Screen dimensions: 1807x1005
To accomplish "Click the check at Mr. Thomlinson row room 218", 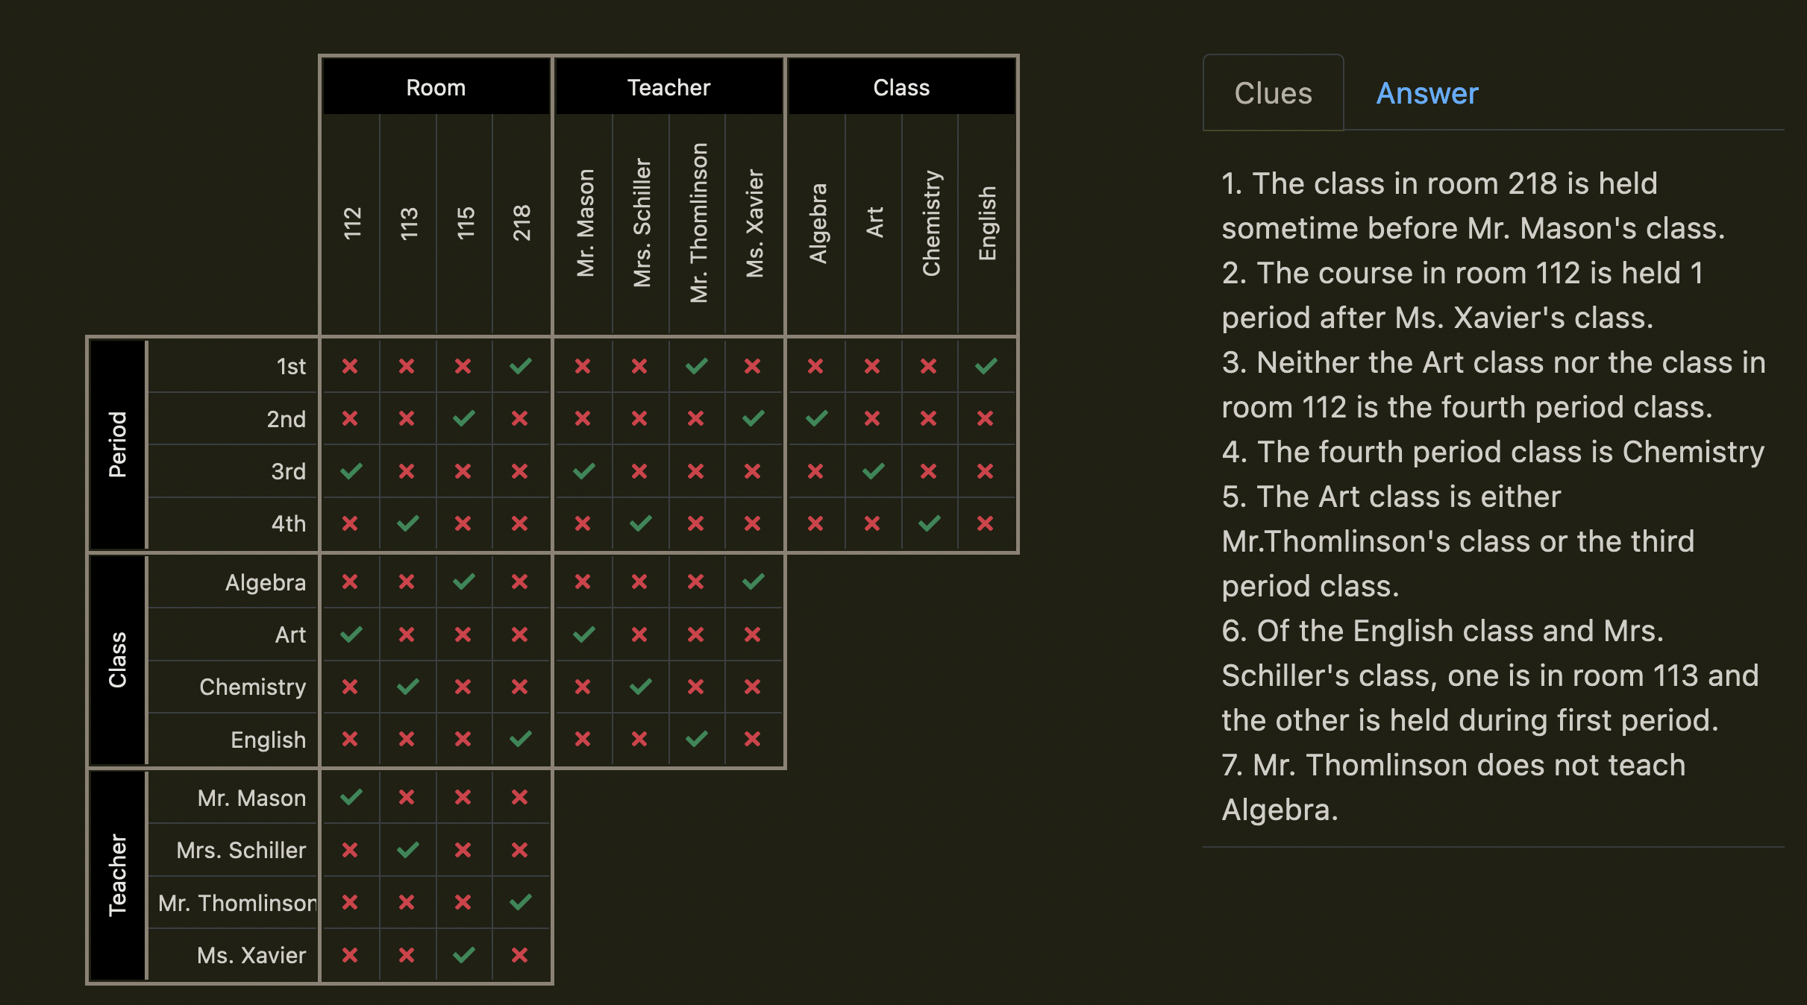I will pyautogui.click(x=520, y=902).
